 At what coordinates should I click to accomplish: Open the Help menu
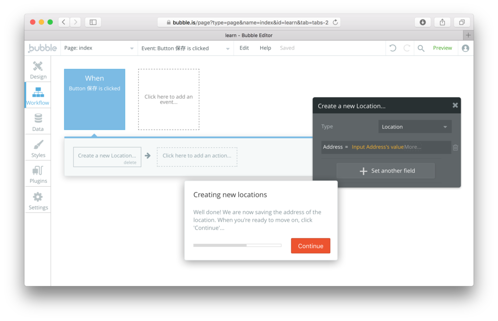265,48
